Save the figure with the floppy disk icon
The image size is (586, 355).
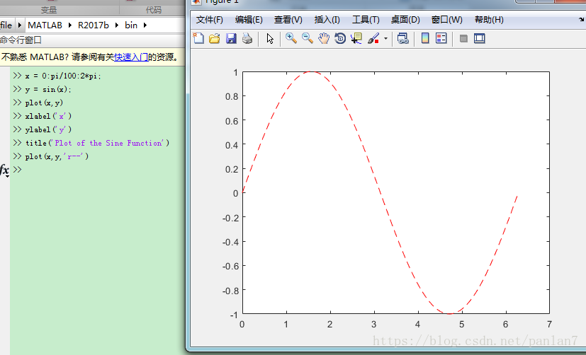tap(230, 38)
